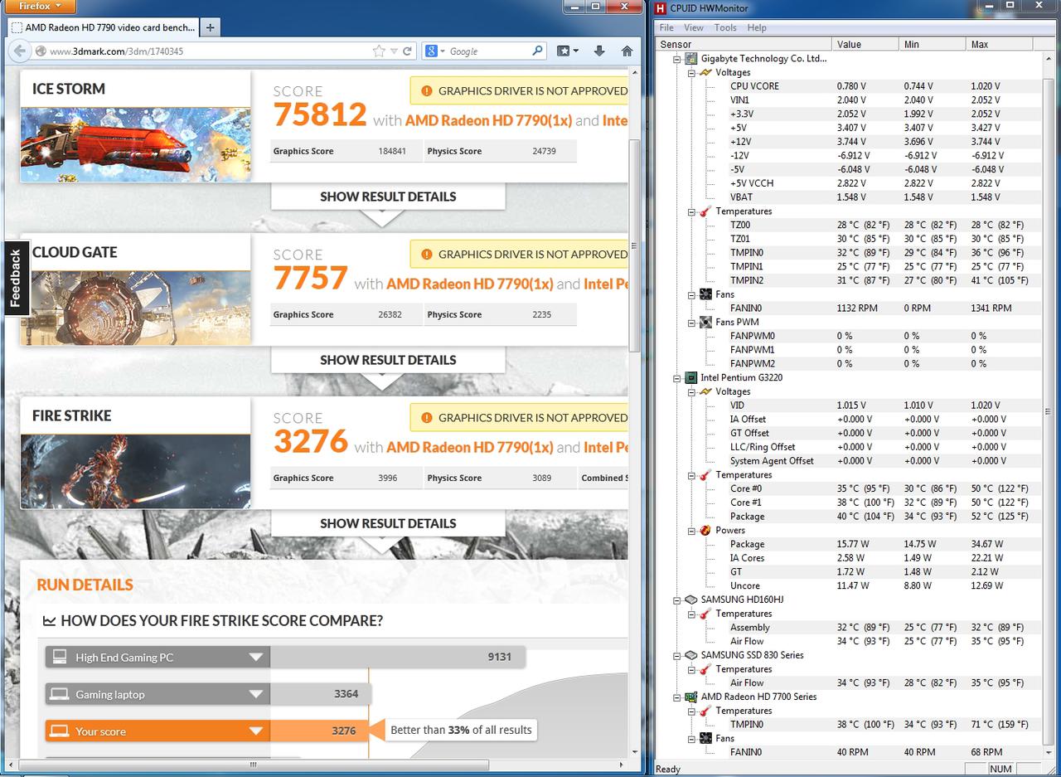Open the View menu in HWMonitor

click(694, 27)
